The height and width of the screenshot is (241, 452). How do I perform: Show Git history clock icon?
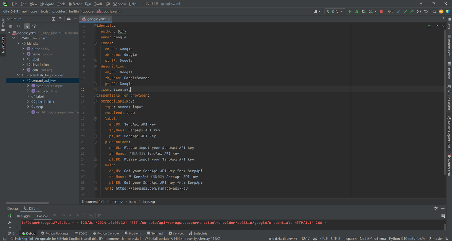[419, 12]
